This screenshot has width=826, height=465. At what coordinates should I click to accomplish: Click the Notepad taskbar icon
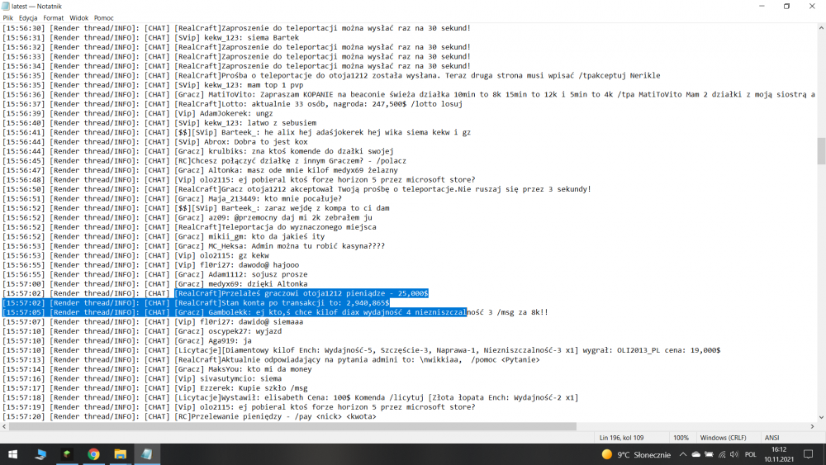[146, 453]
